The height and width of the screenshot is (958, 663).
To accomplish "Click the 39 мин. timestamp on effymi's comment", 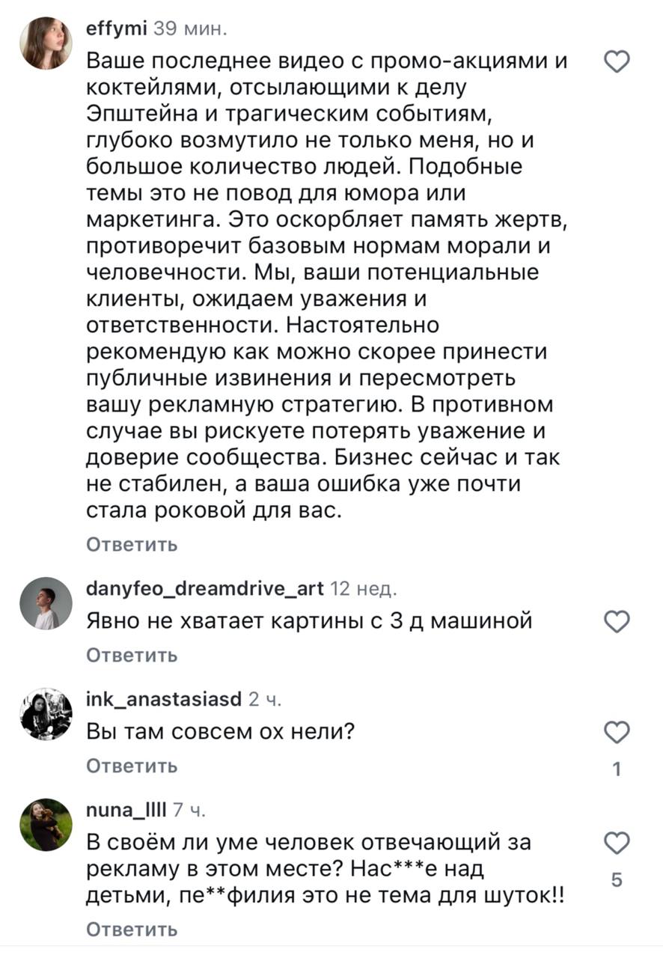I will pyautogui.click(x=189, y=29).
